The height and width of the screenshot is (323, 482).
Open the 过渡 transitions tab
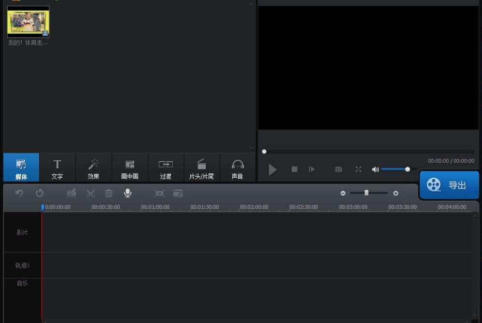tap(166, 168)
